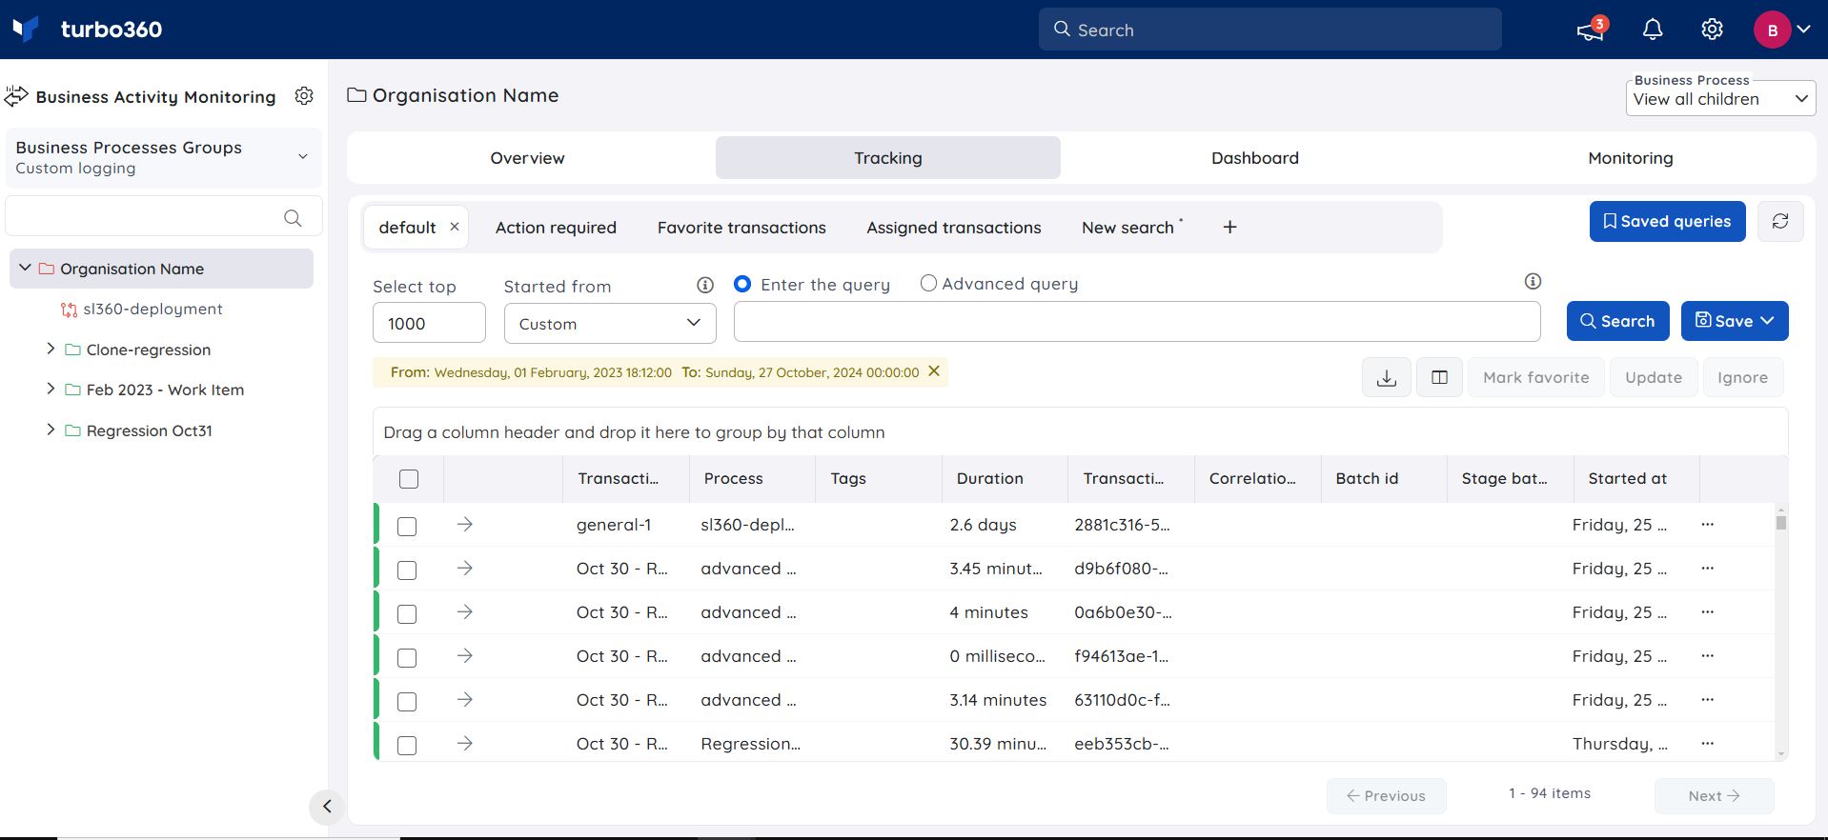The height and width of the screenshot is (840, 1828).
Task: Open details arrow for the 0 milliseconds row
Action: (x=464, y=656)
